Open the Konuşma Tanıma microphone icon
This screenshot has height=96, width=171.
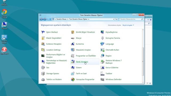102,38
